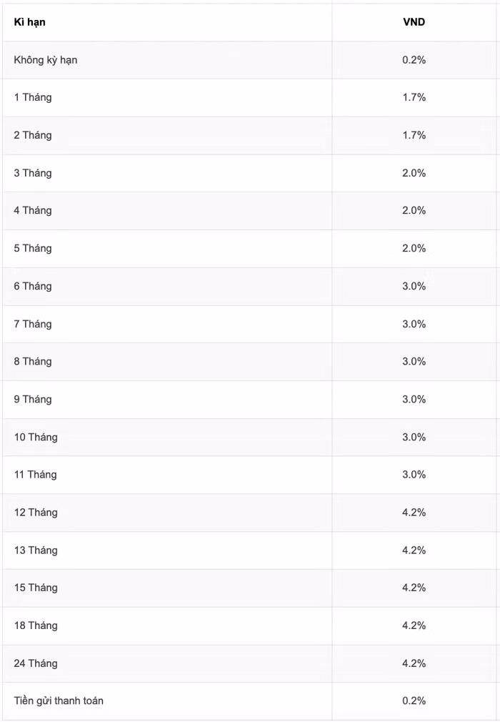Select the '9 Tháng' term label
The image size is (500, 722).
33,399
